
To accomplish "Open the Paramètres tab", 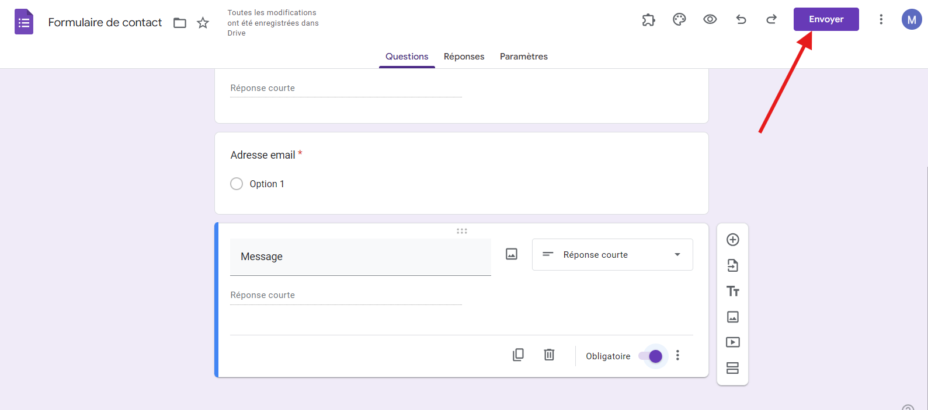I will point(524,57).
